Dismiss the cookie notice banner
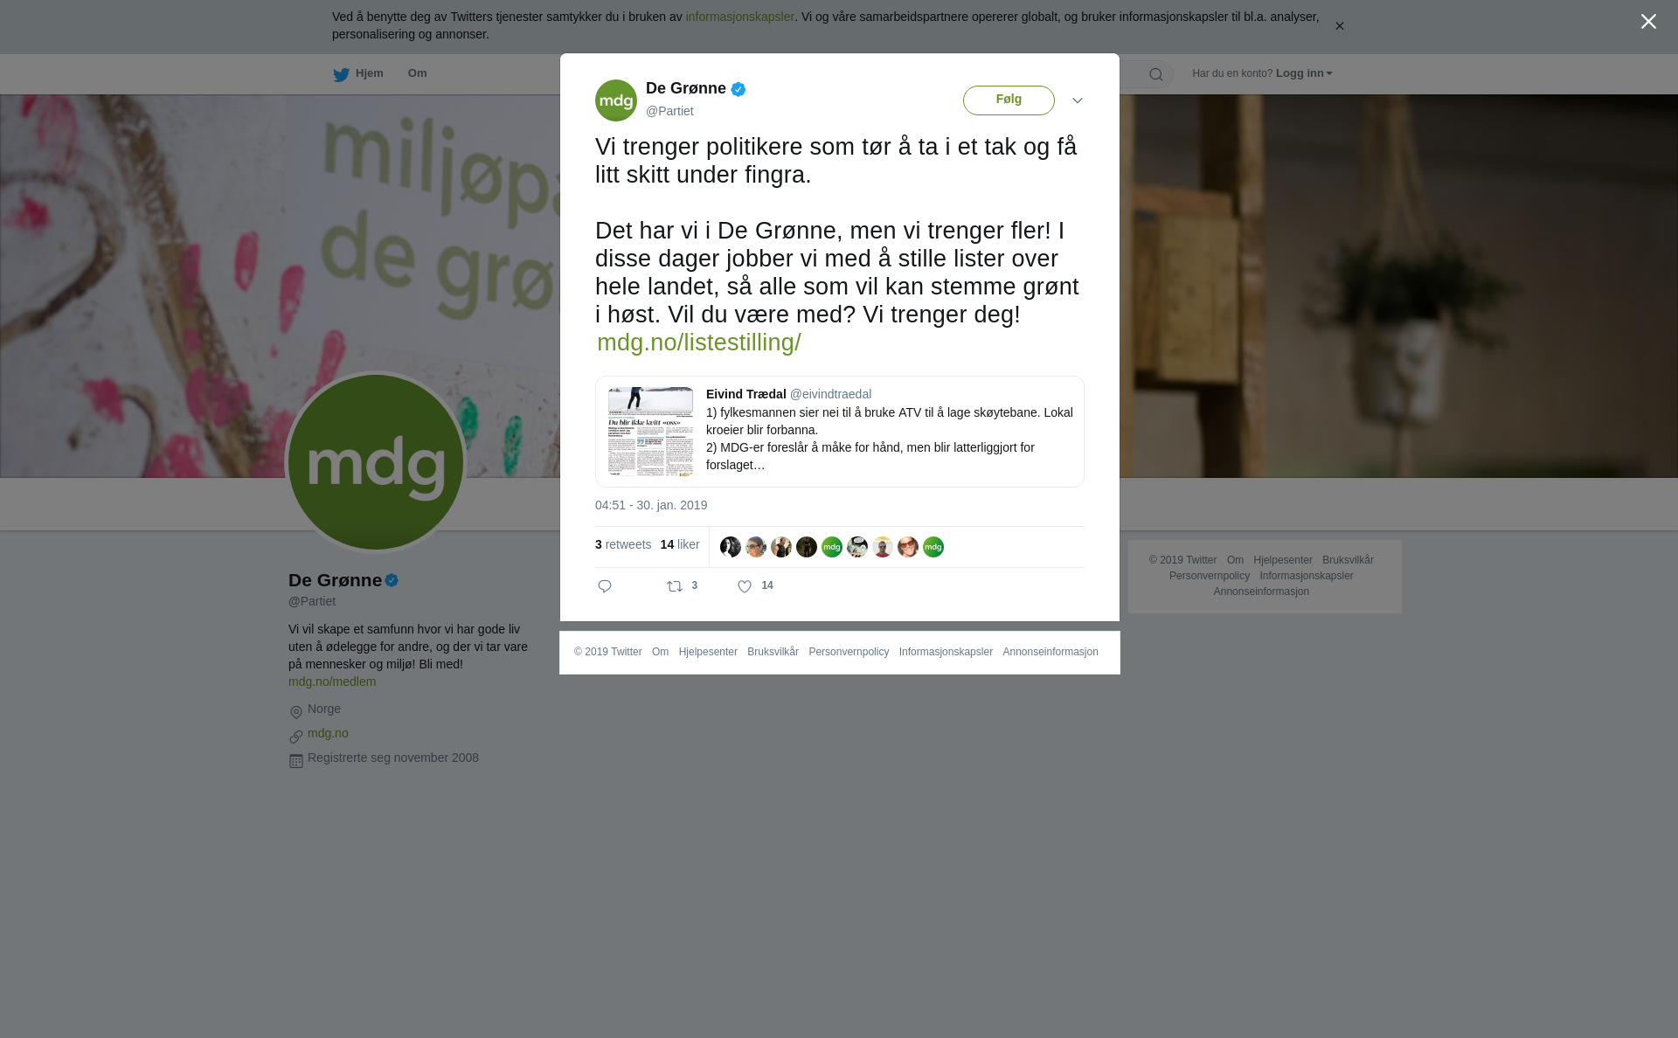Viewport: 1678px width, 1038px height. [1339, 26]
